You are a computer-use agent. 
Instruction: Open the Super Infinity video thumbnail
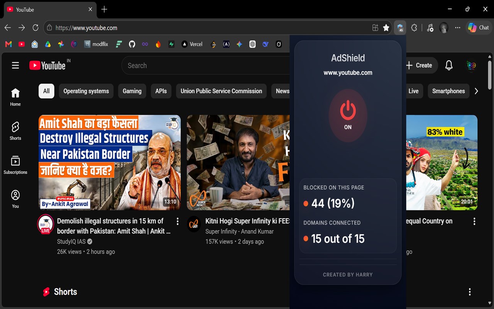(x=238, y=163)
